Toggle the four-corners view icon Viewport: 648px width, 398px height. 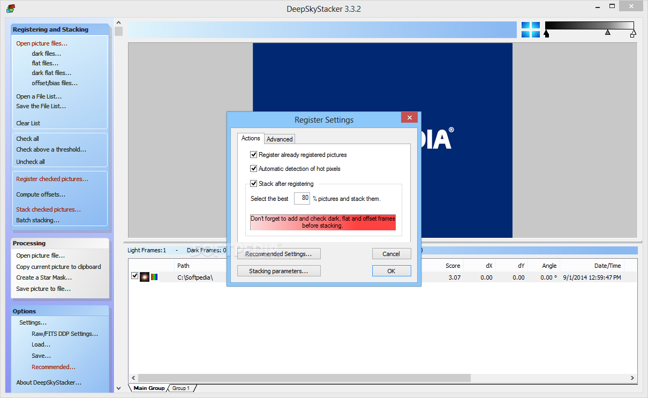coord(531,29)
